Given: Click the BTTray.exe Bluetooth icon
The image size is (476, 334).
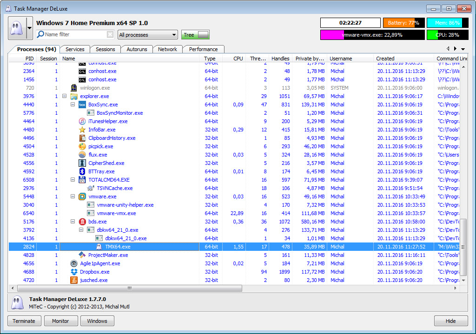Looking at the screenshot, I should tap(82, 171).
